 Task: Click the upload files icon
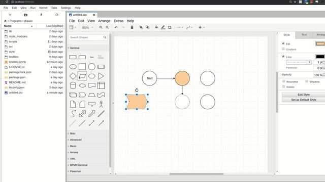[41, 15]
